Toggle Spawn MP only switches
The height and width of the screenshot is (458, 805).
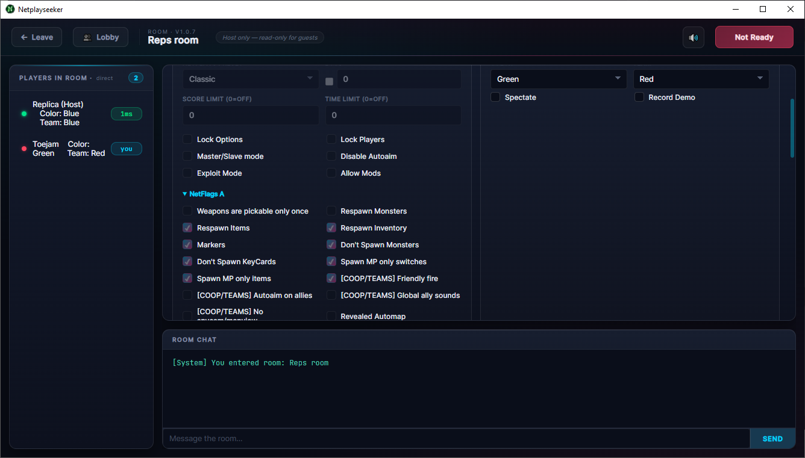pos(331,261)
